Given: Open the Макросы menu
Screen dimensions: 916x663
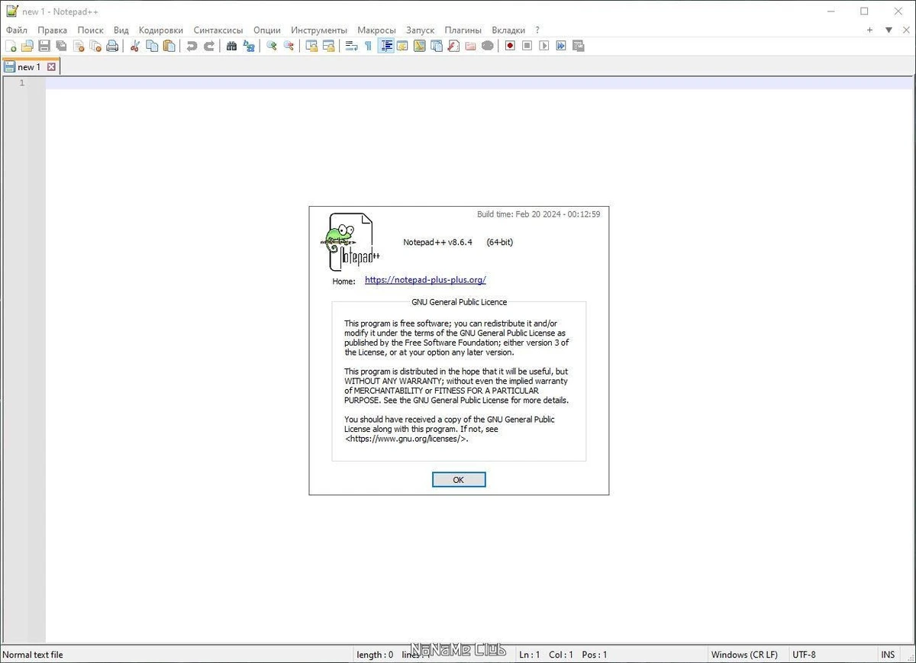Looking at the screenshot, I should [x=376, y=30].
